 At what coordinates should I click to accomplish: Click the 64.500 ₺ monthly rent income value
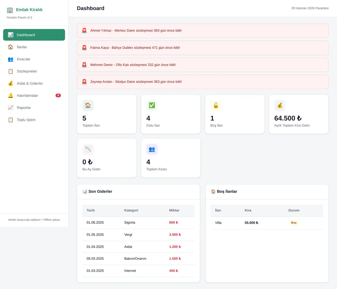point(288,118)
